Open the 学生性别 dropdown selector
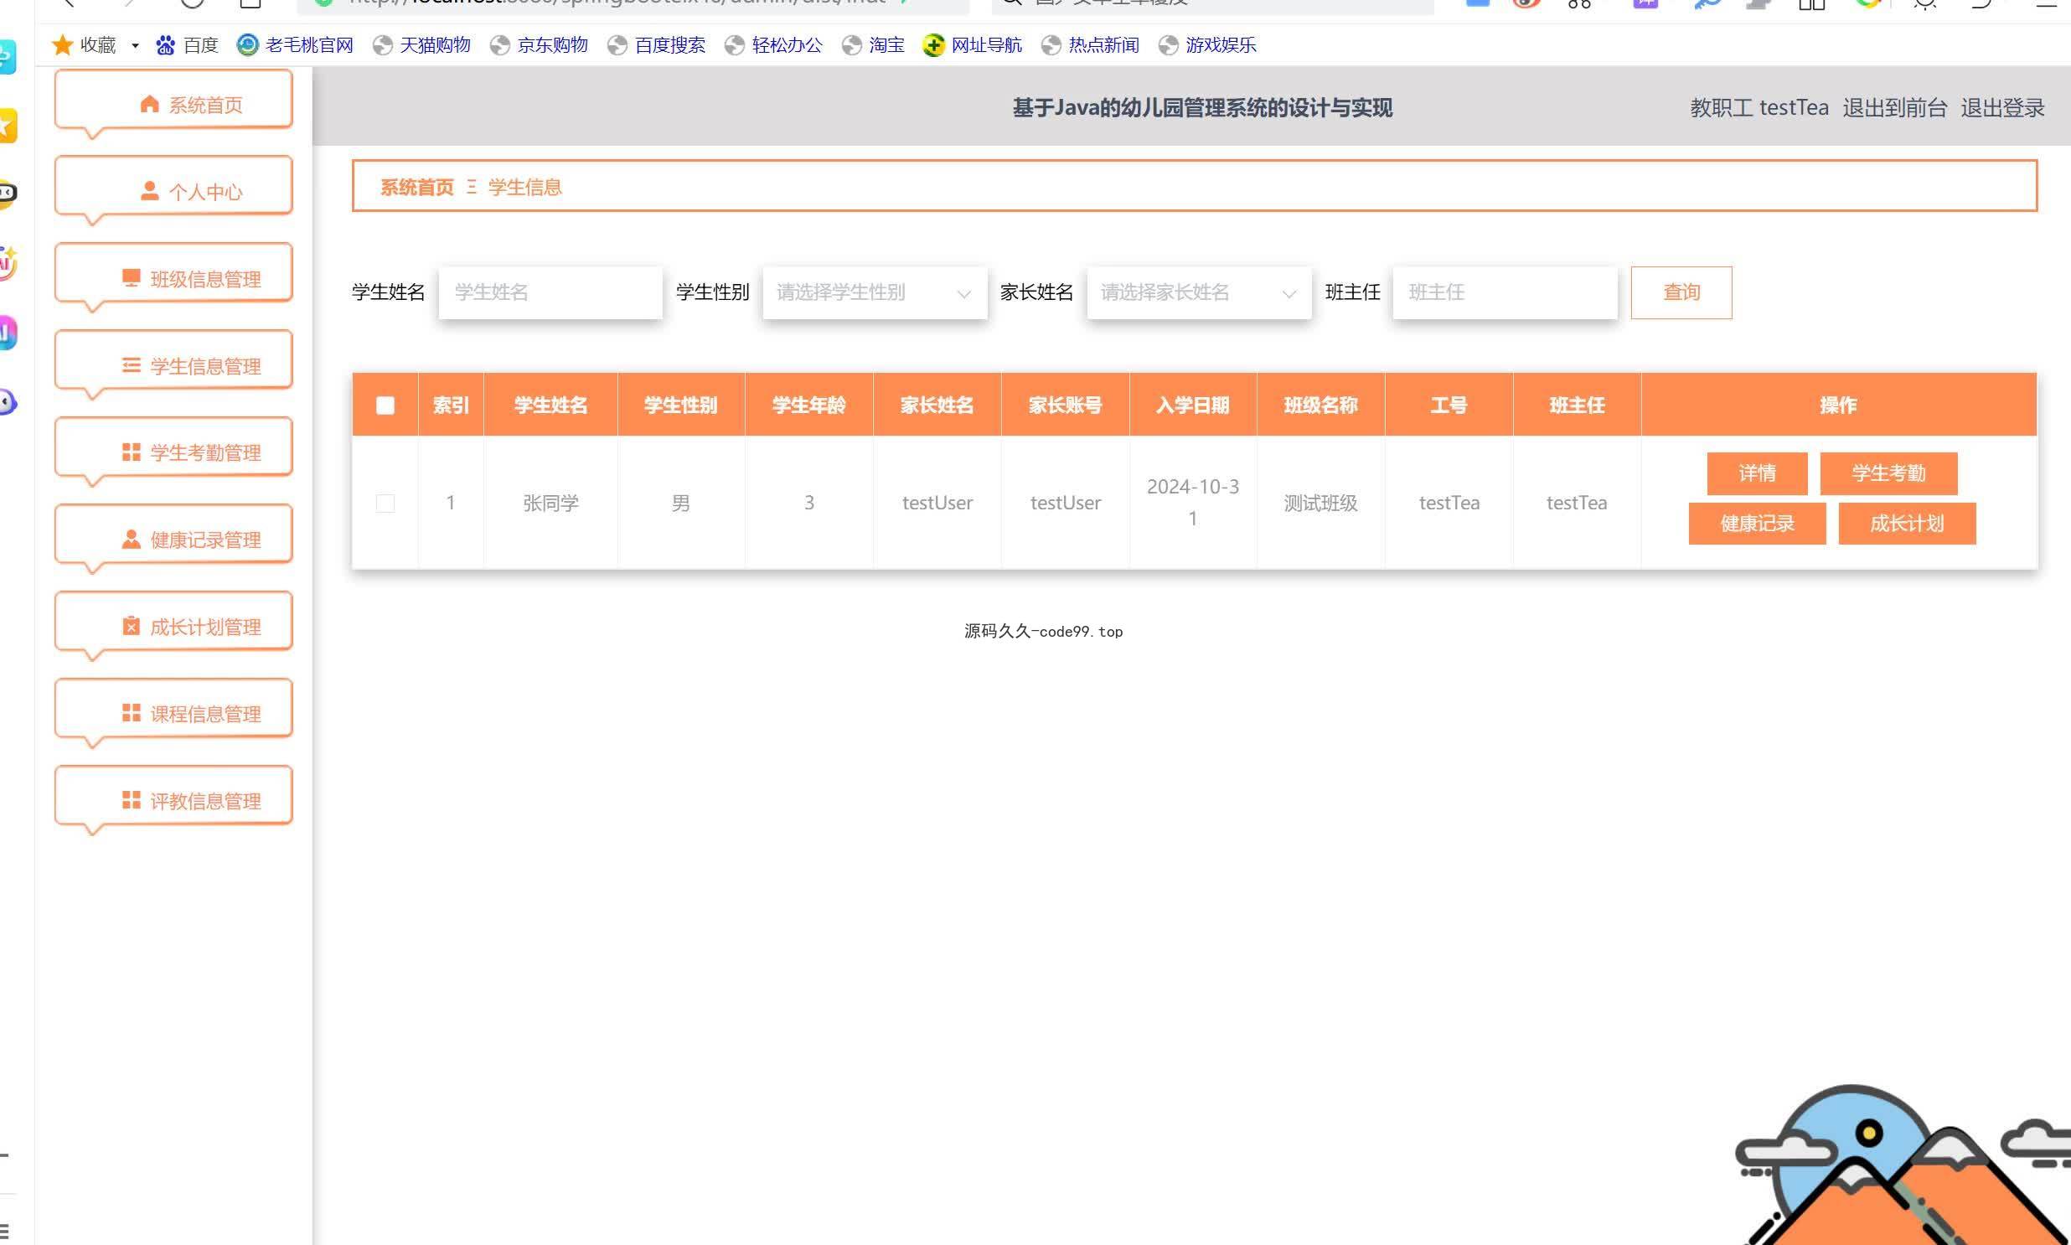Screen dimensions: 2071x1245 click(x=874, y=292)
